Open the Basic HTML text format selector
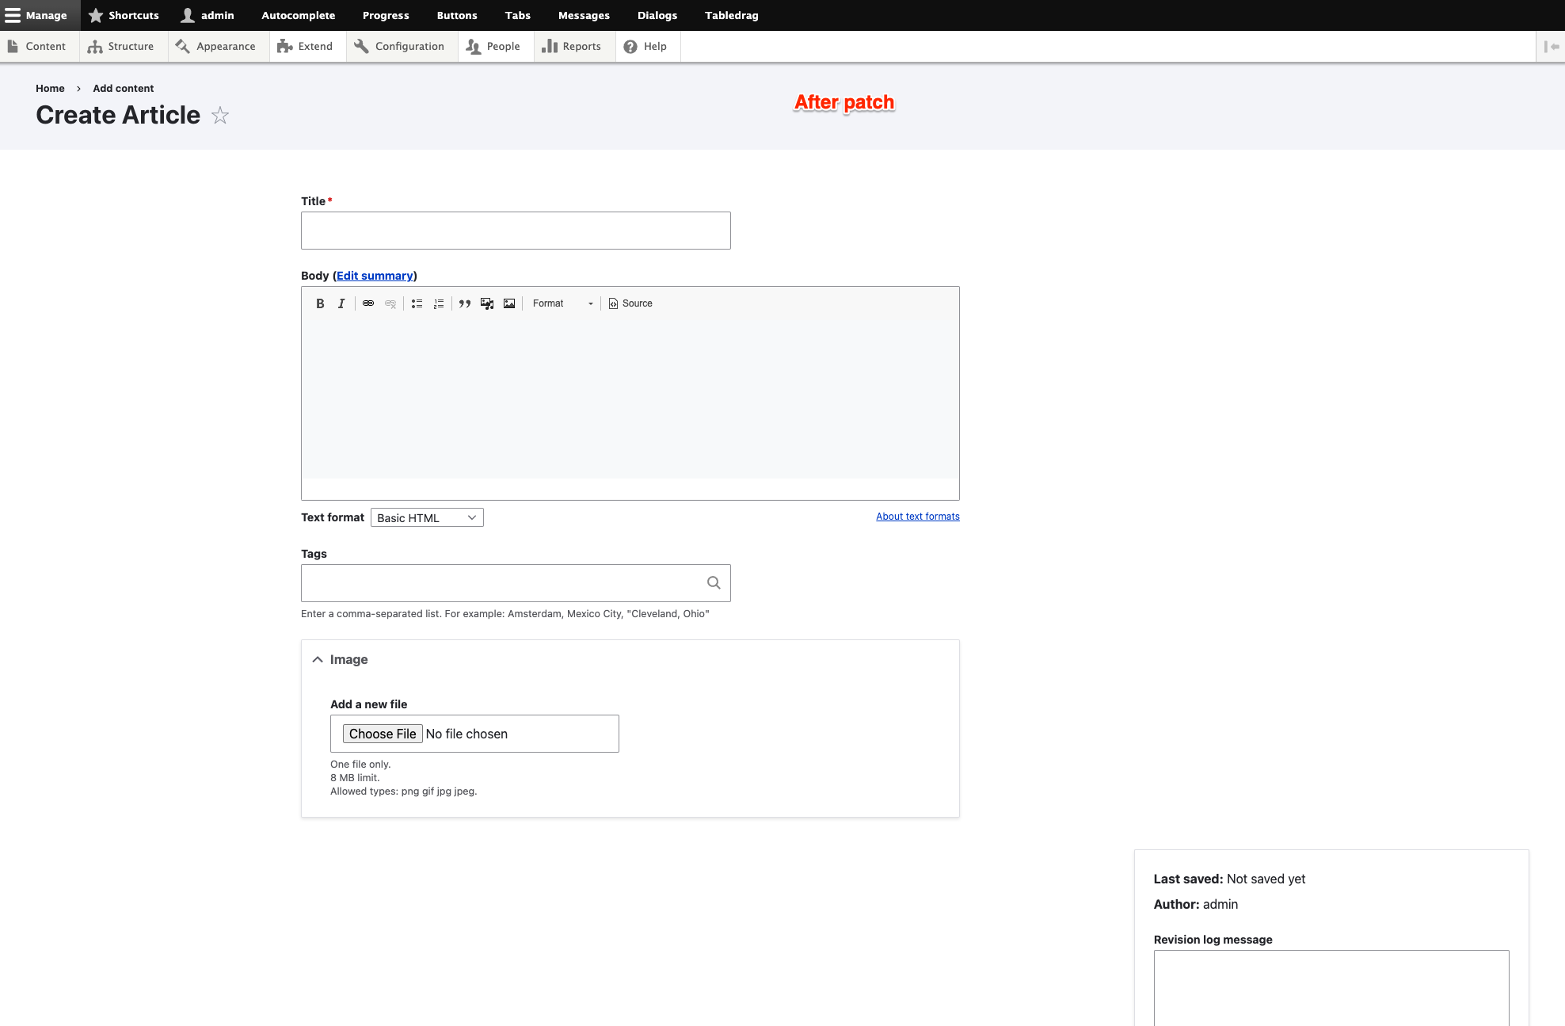This screenshot has width=1565, height=1026. (426, 517)
